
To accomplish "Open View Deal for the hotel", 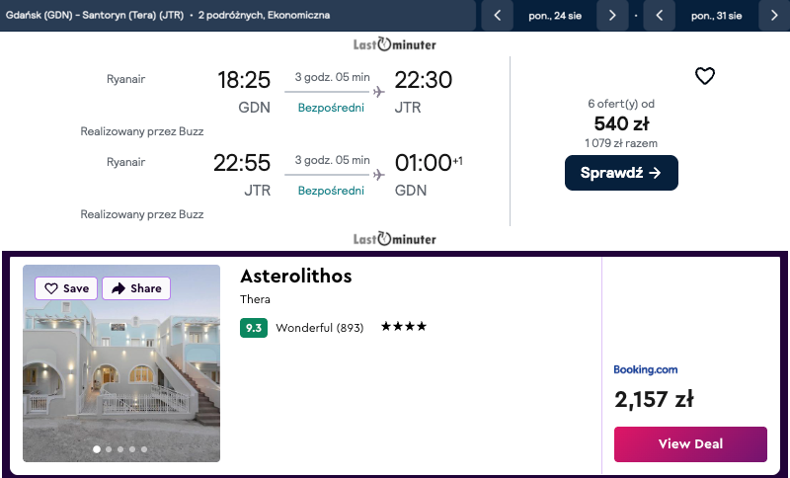I will 690,443.
